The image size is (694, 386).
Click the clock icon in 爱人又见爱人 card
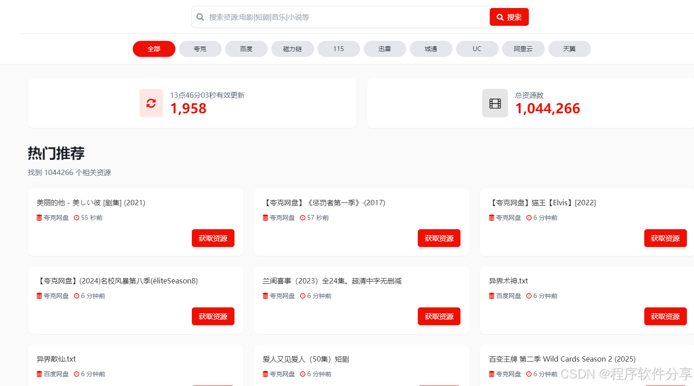point(303,374)
